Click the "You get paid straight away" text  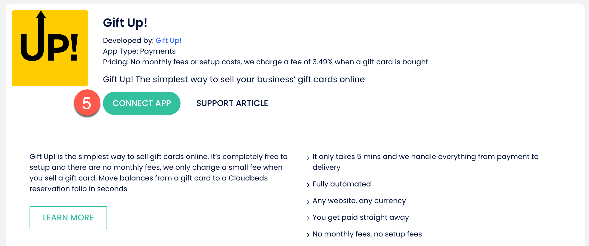[x=360, y=217]
